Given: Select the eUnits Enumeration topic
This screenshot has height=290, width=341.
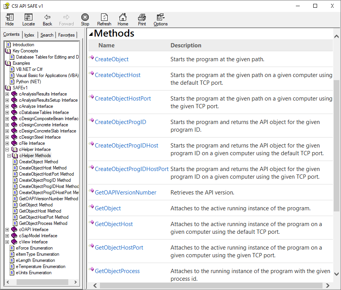Looking at the screenshot, I should click(x=34, y=273).
